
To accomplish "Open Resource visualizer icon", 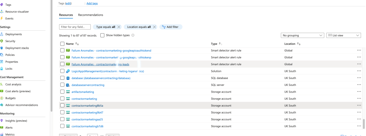I will [x=2, y=12].
